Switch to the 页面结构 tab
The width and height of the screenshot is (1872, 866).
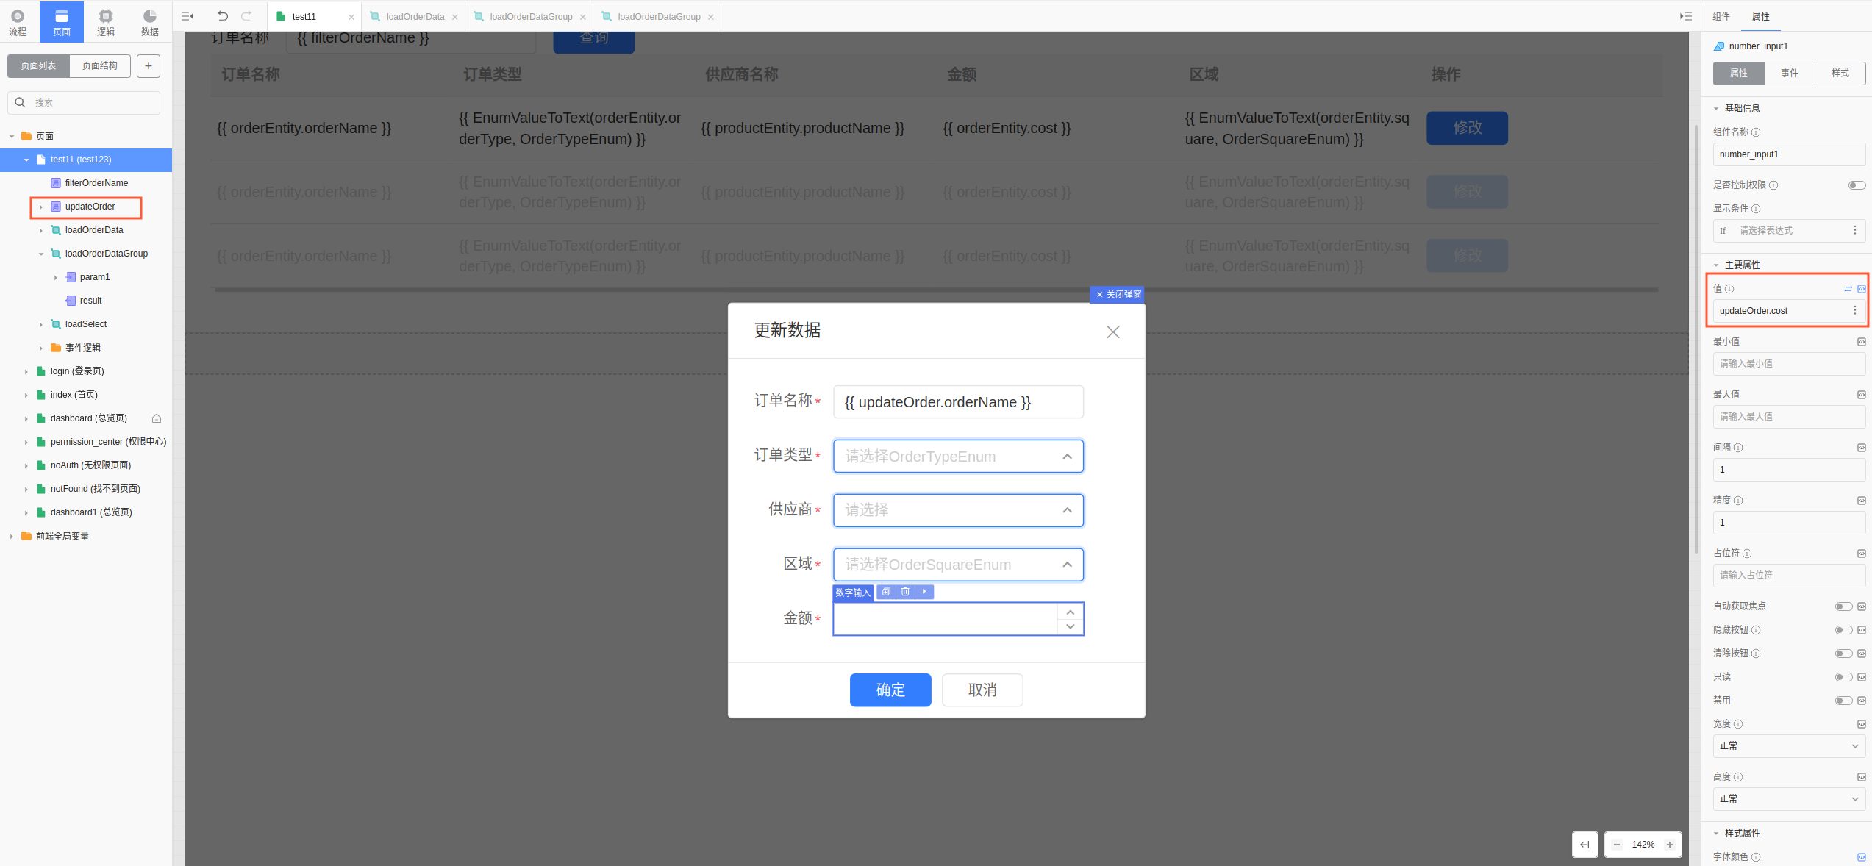click(100, 66)
